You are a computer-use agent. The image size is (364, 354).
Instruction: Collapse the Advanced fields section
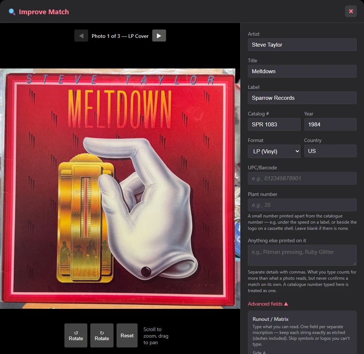[x=268, y=304]
